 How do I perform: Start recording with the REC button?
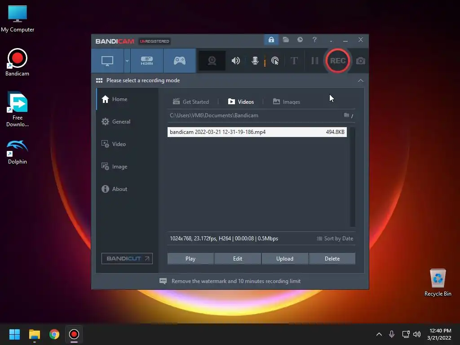point(338,61)
